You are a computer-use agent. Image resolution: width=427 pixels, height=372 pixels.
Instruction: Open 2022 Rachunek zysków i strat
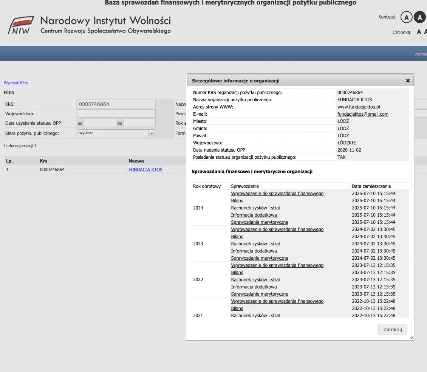click(255, 280)
